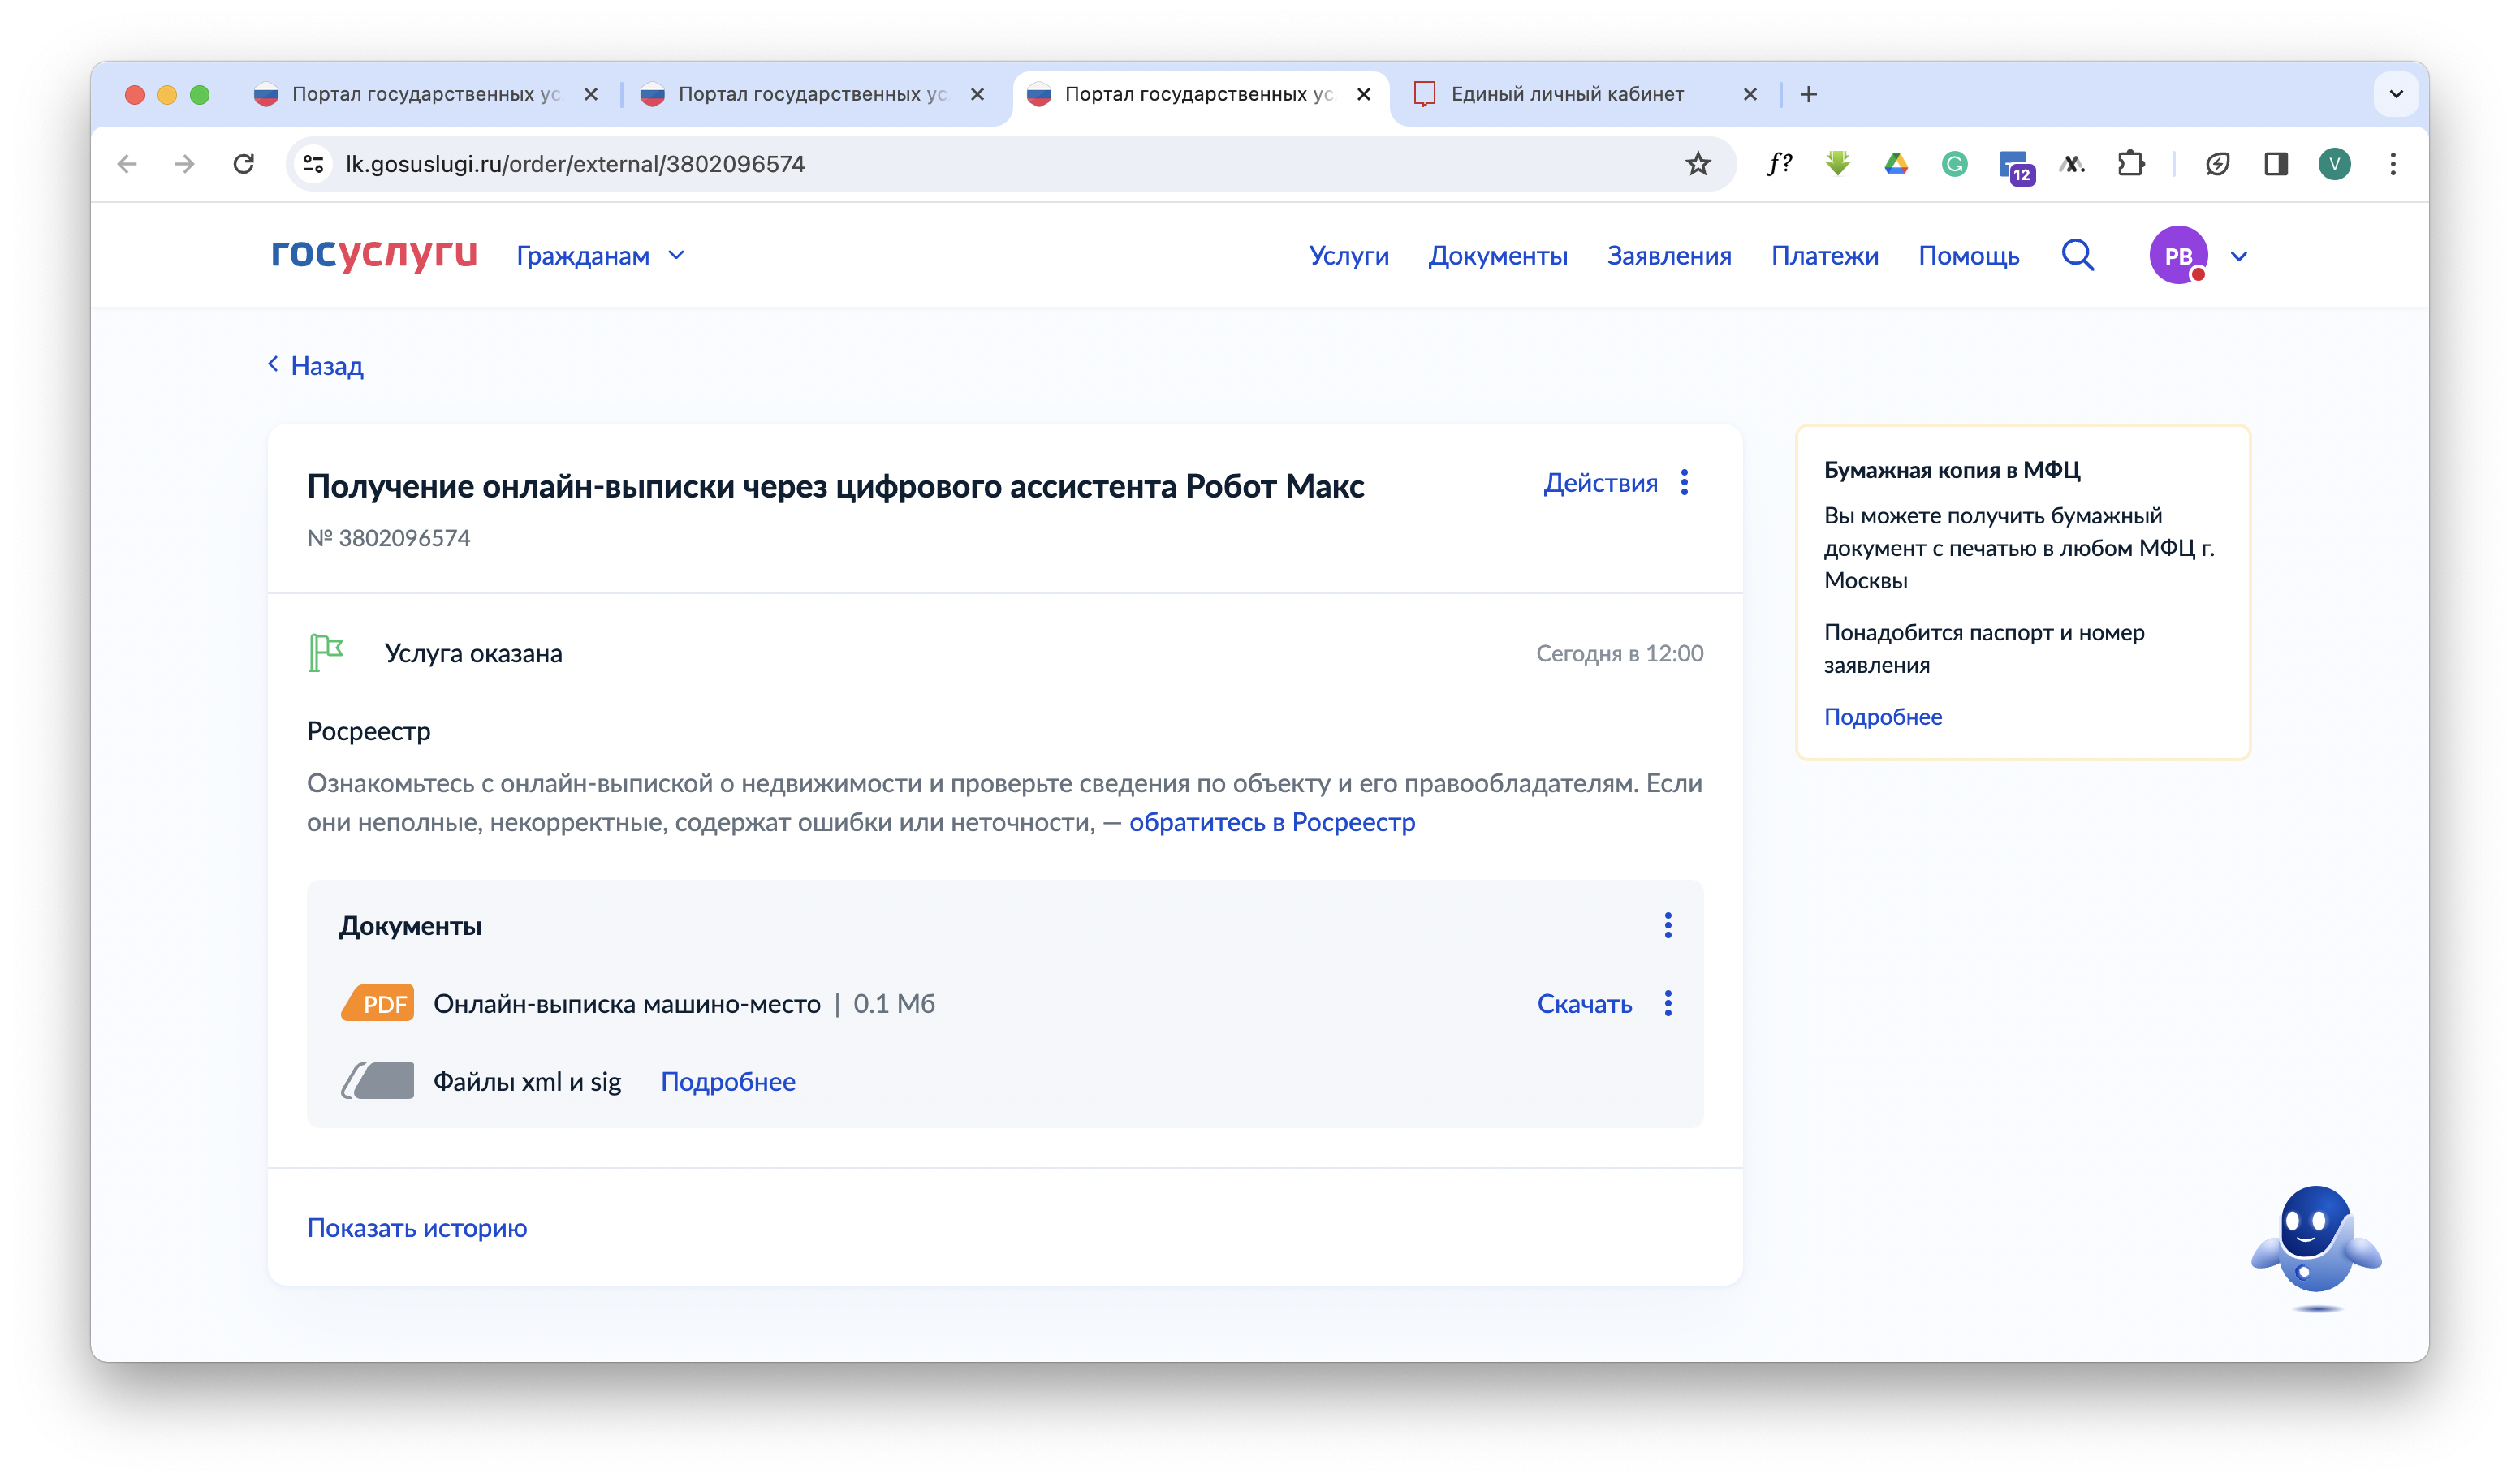The width and height of the screenshot is (2520, 1482).
Task: Click the gray xml and sig file icon
Action: 377,1081
